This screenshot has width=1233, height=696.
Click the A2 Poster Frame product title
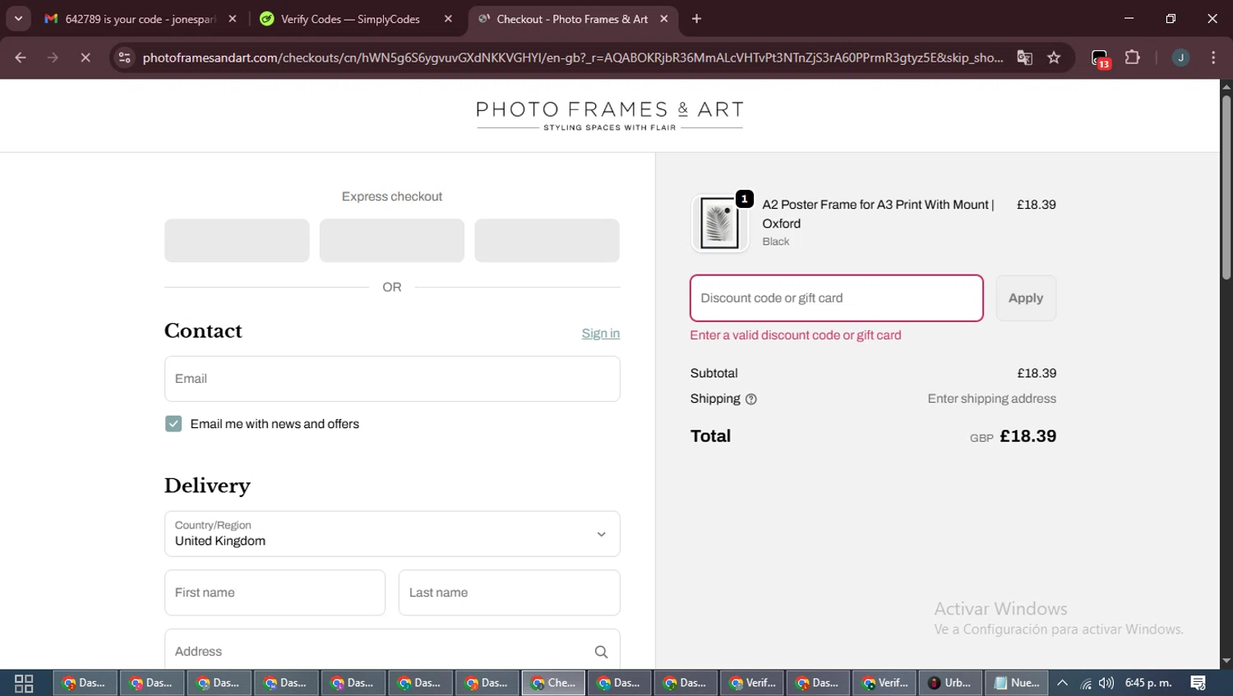click(878, 214)
